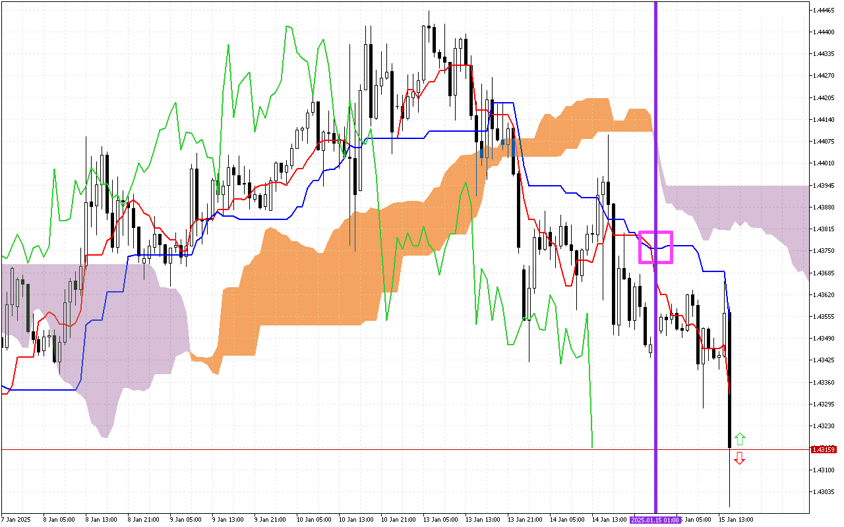Click time axis label 13 Jan 13:00

click(x=481, y=520)
